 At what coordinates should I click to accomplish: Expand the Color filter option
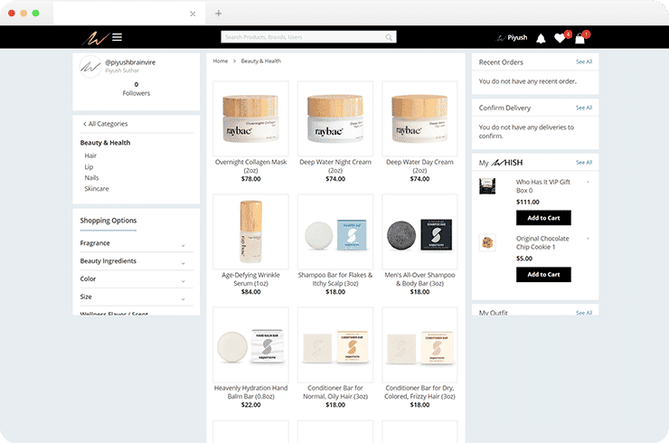(x=183, y=281)
